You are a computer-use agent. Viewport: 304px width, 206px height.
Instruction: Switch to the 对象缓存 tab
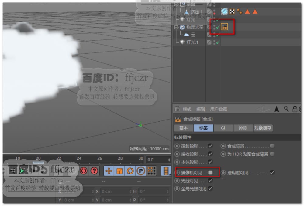(263, 128)
